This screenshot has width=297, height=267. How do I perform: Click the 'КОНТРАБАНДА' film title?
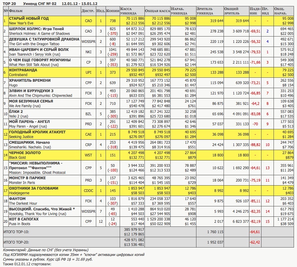pyautogui.click(x=23, y=70)
